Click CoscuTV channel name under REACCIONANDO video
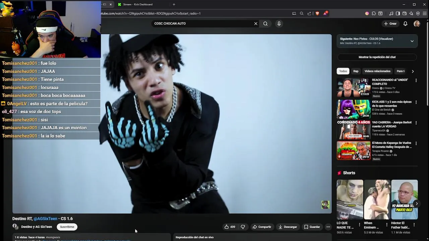This screenshot has height=241, width=429. pyautogui.click(x=383, y=88)
